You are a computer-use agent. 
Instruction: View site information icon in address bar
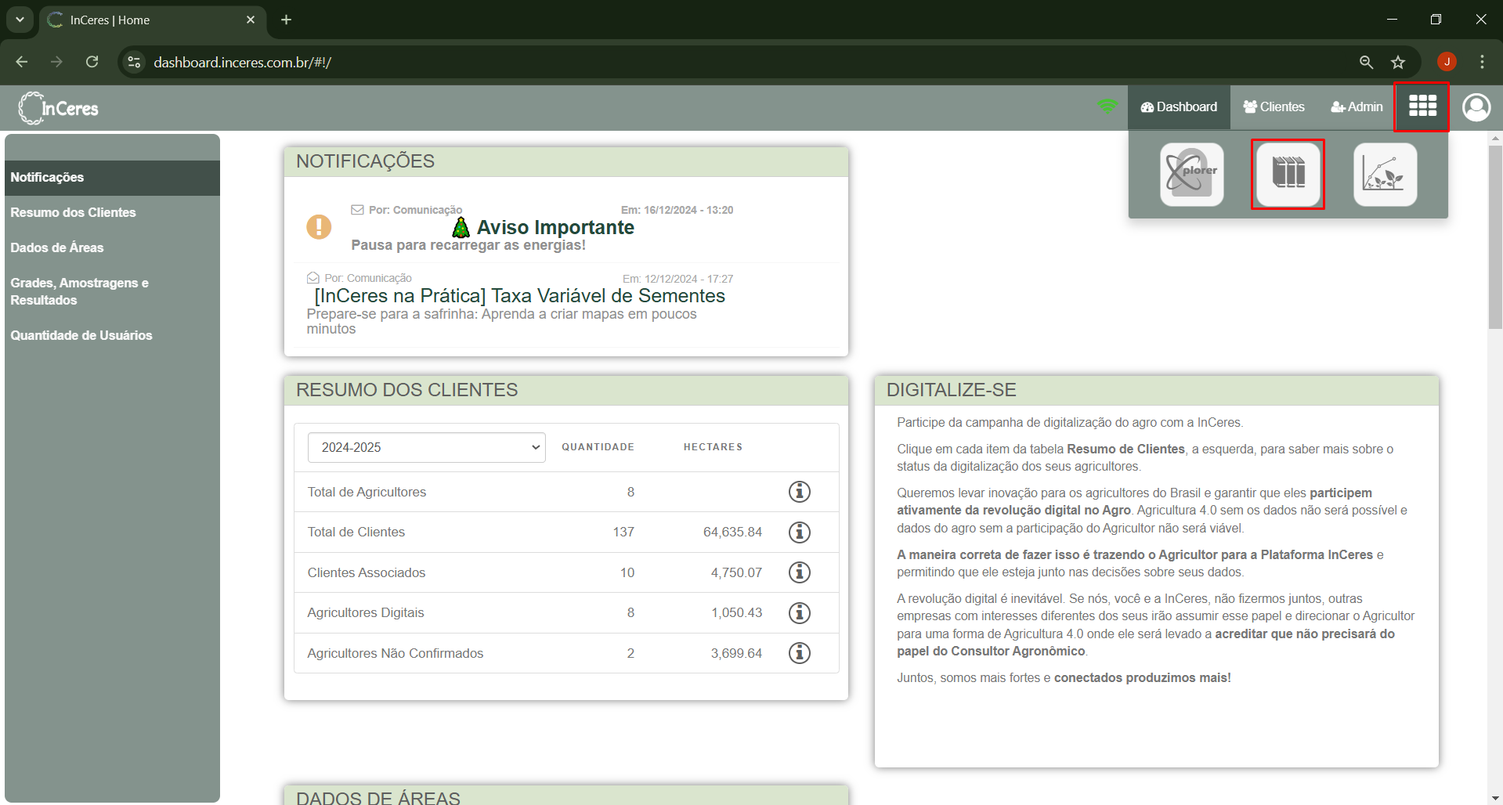135,62
